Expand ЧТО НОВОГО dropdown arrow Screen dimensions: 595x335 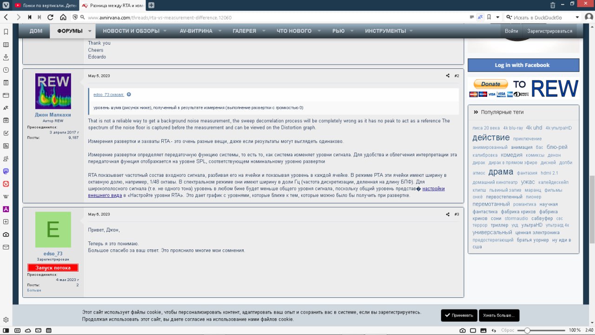[319, 31]
